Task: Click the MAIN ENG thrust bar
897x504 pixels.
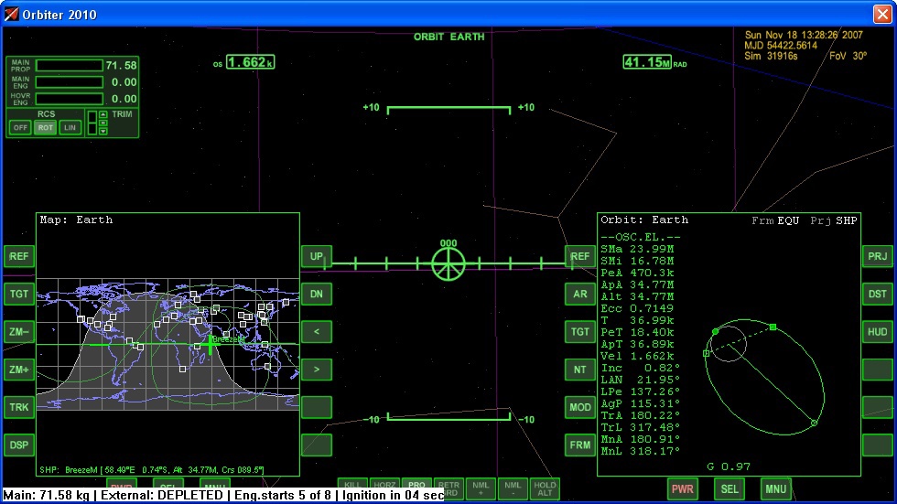Action: click(70, 82)
